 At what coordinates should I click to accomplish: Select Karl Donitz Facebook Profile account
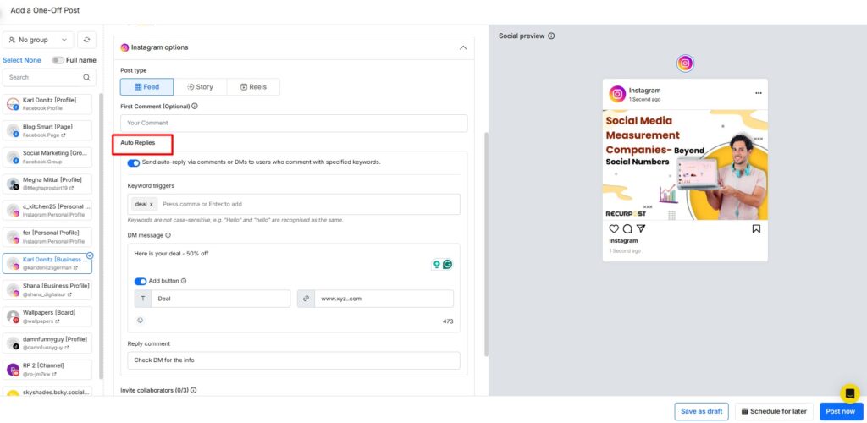point(47,104)
